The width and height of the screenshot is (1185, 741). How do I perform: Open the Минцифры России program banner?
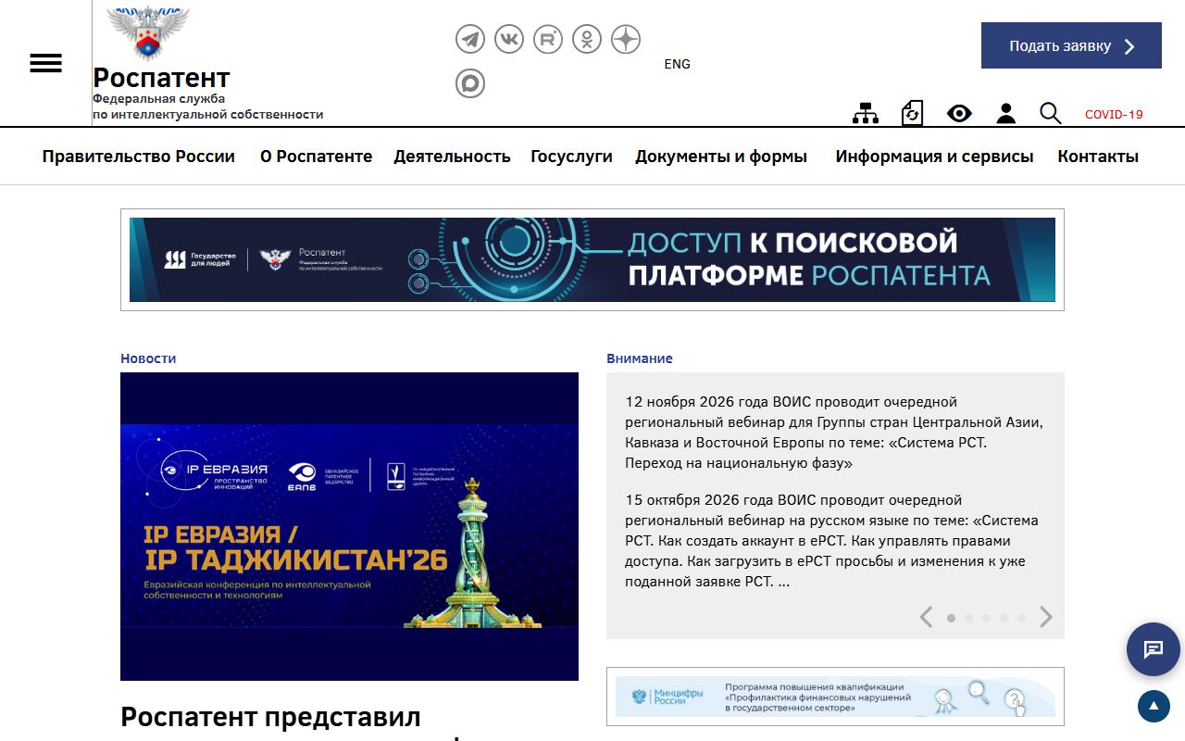pos(835,697)
